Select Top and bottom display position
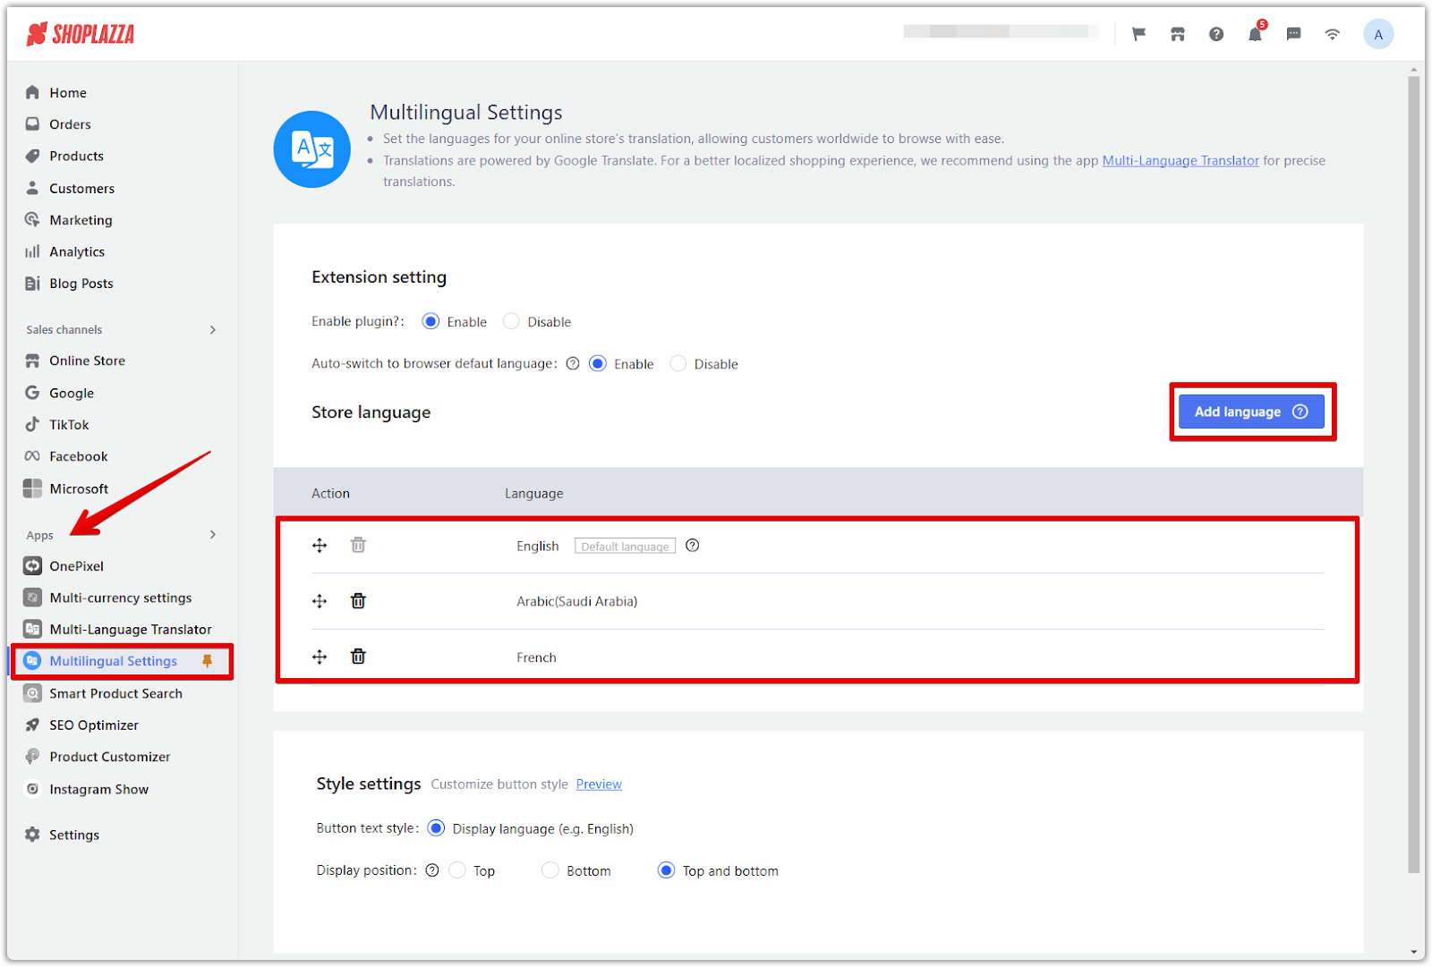 coord(666,870)
